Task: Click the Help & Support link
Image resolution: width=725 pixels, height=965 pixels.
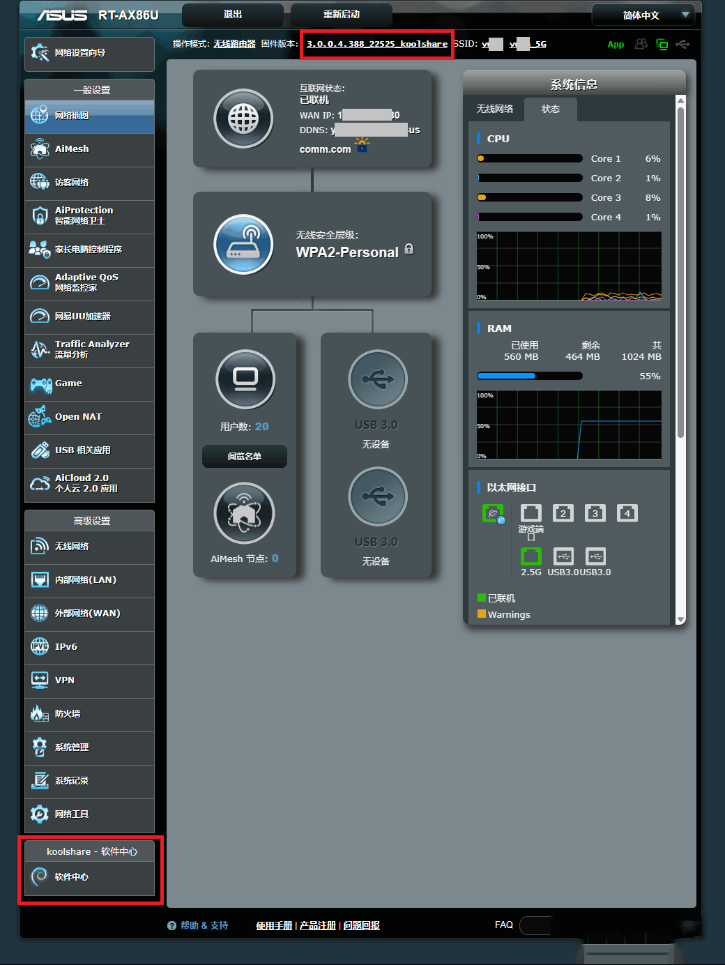Action: [198, 926]
